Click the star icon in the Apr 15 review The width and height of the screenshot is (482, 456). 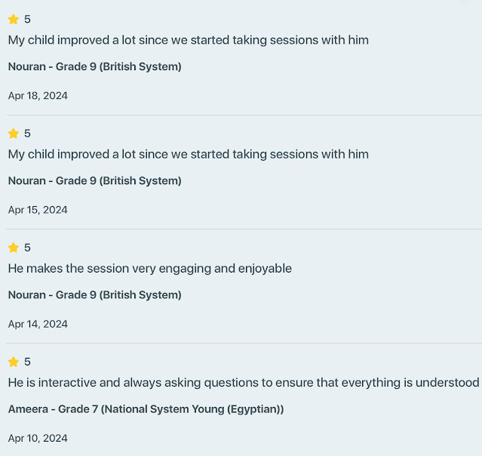tap(14, 134)
